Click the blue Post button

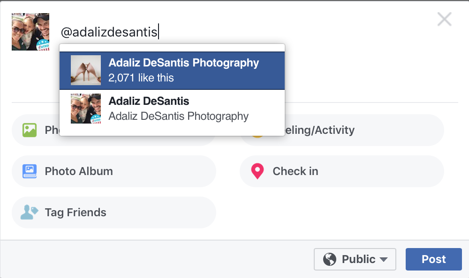tap(434, 259)
